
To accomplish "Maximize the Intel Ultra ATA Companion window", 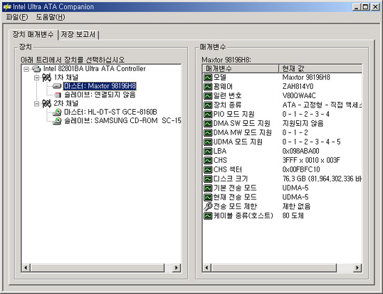I will 365,7.
